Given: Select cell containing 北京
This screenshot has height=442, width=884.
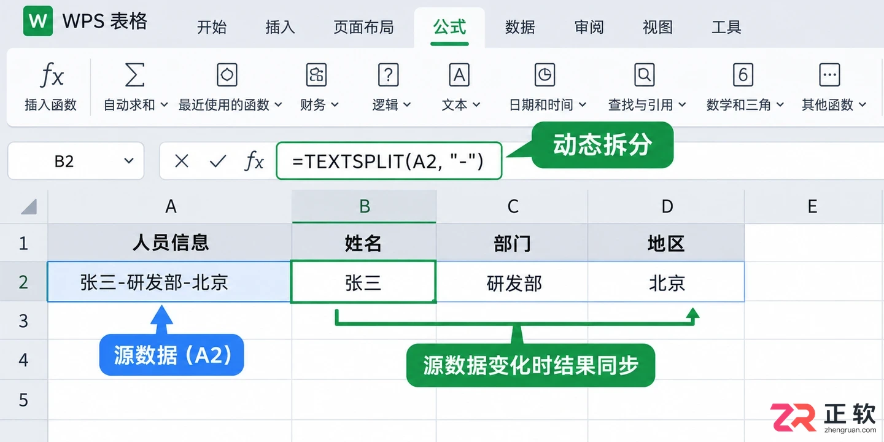Looking at the screenshot, I should click(x=666, y=282).
